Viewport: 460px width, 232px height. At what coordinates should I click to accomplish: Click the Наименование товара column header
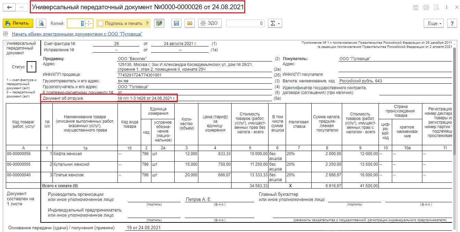pyautogui.click(x=85, y=124)
